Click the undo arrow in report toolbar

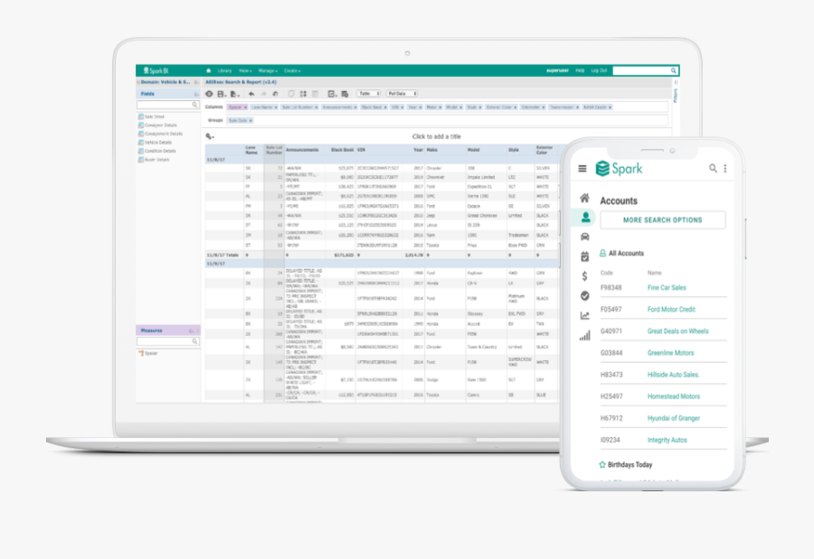click(x=251, y=94)
